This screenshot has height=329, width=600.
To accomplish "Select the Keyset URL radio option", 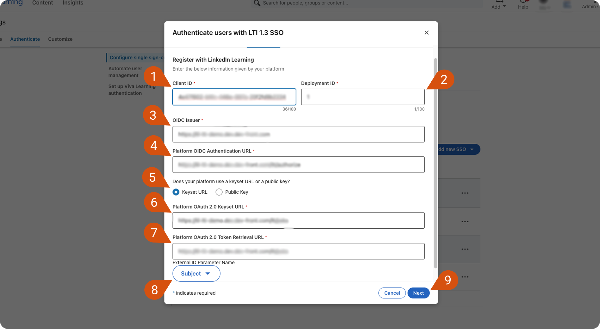I will [x=176, y=192].
